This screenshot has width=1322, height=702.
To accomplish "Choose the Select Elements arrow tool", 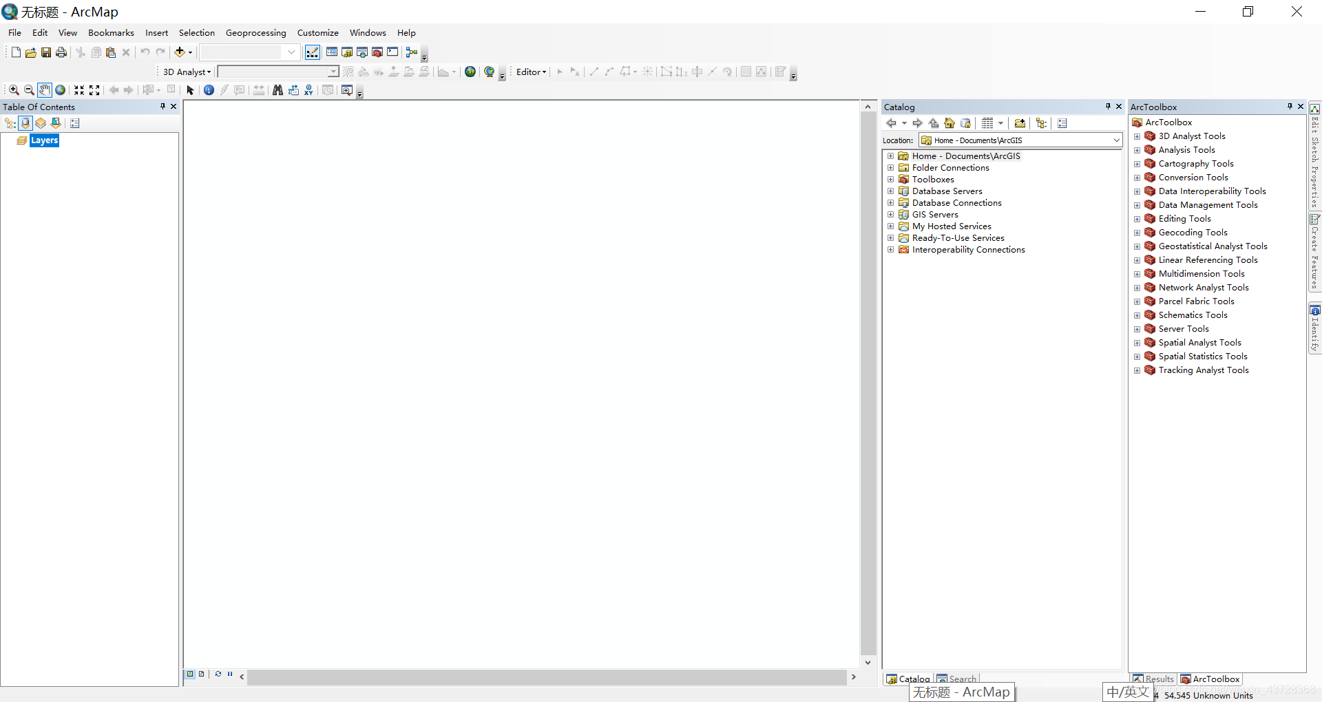I will 191,90.
